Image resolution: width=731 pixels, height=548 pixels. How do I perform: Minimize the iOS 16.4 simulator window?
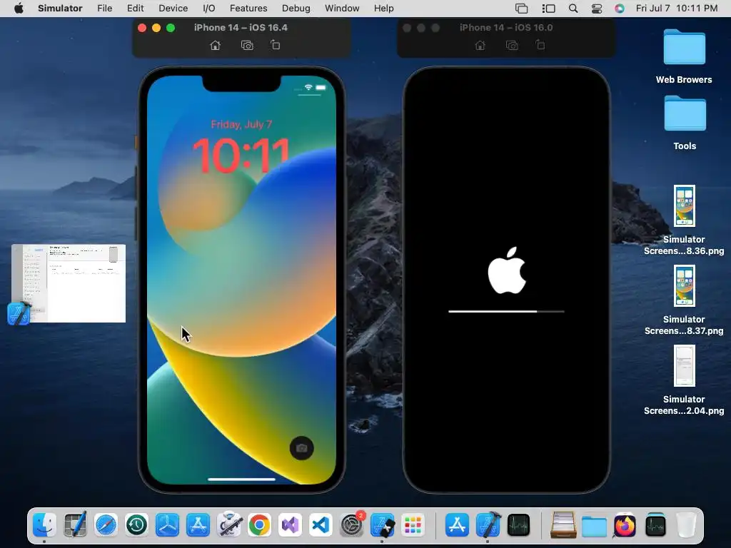(156, 28)
